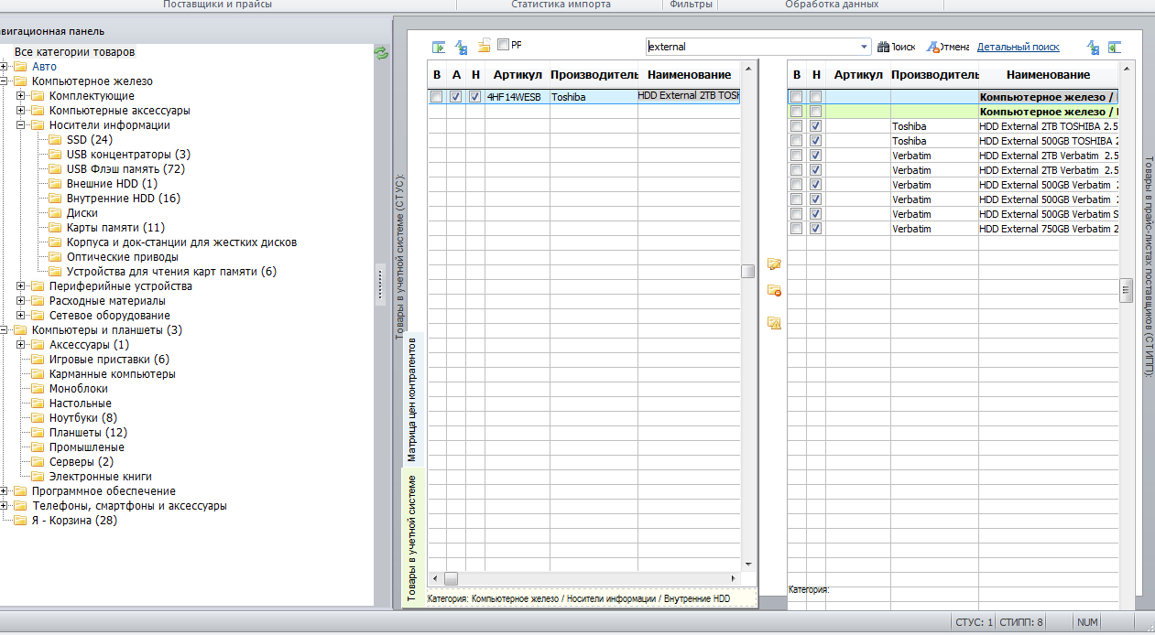Click Все категории товаров root node

(x=74, y=52)
